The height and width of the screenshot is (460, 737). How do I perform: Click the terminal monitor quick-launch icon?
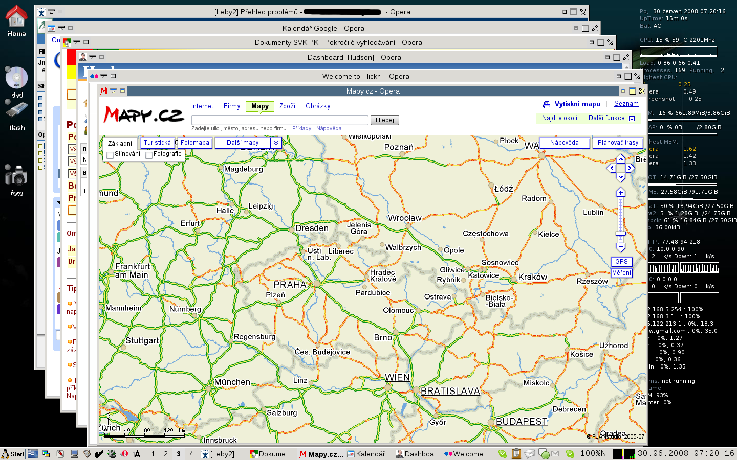click(x=74, y=453)
